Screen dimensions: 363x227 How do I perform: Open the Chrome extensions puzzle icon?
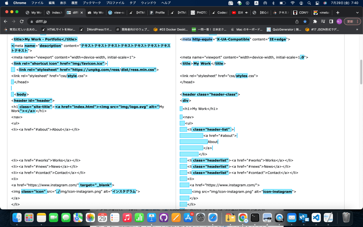[x=314, y=21]
